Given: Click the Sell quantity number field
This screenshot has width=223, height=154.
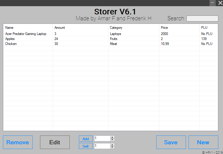Looking at the screenshot, I should 102,146.
